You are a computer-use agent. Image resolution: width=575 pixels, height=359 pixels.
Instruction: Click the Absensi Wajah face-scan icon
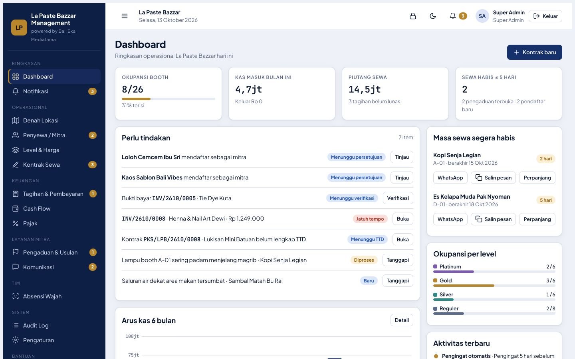[x=16, y=296]
